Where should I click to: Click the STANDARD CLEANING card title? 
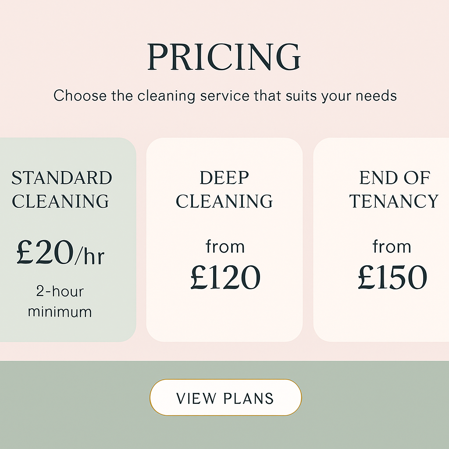[61, 189]
